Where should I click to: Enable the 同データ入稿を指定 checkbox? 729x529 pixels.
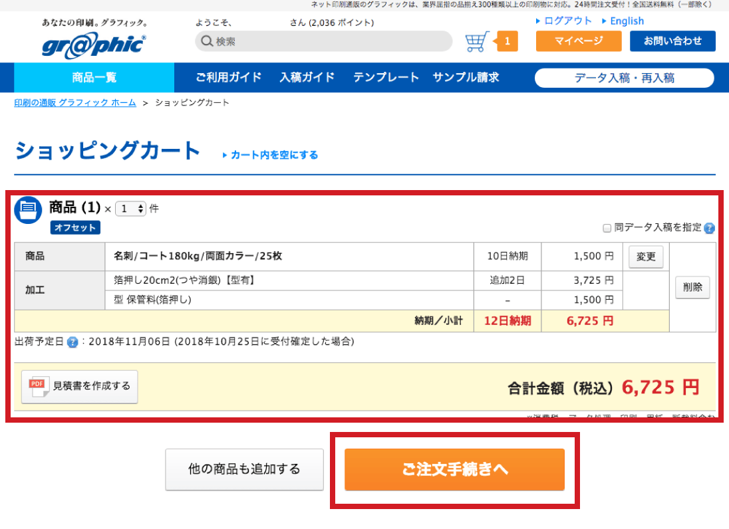pos(607,228)
